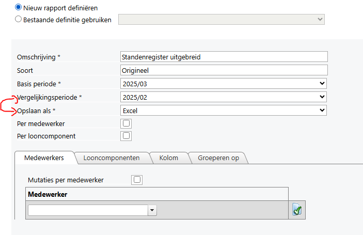The image size is (363, 235).
Task: Open the Medewerker combo box arrow
Action: (x=152, y=210)
